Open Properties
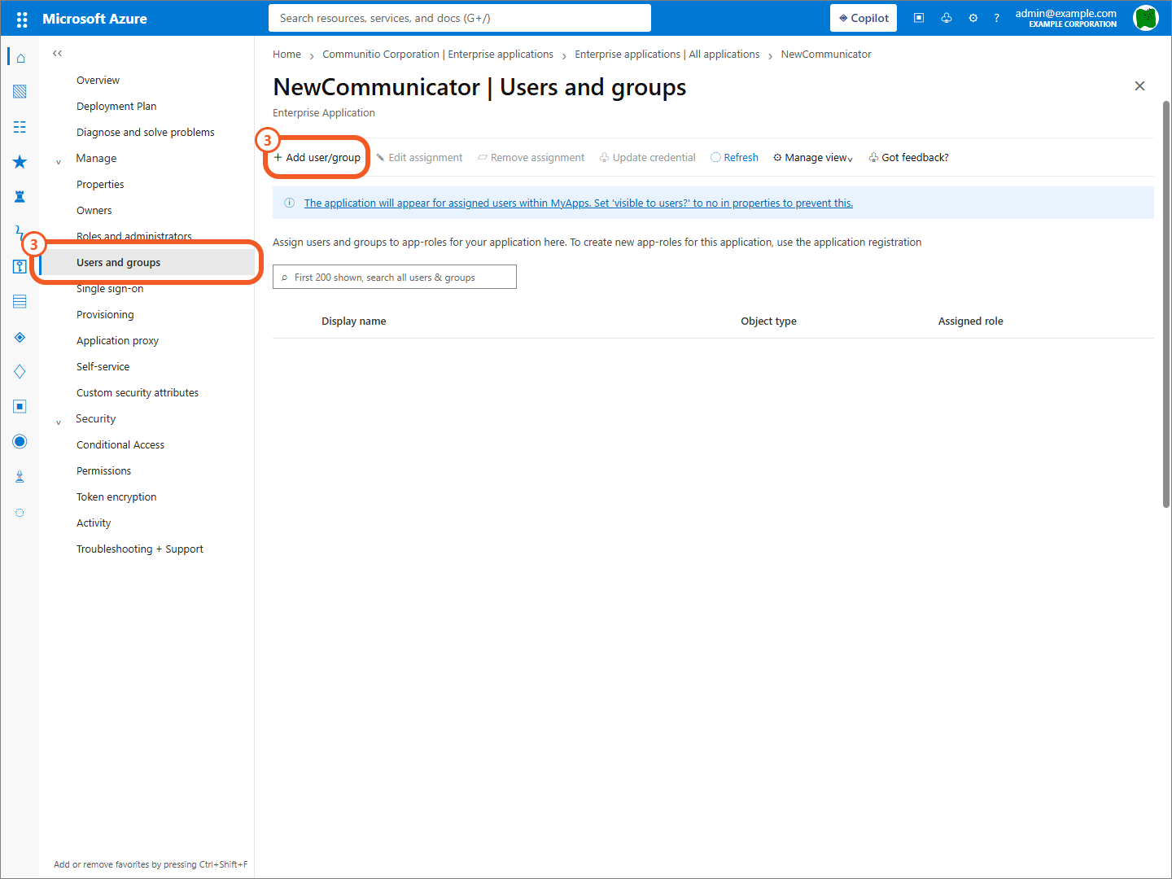Viewport: 1172px width, 879px height. (100, 185)
